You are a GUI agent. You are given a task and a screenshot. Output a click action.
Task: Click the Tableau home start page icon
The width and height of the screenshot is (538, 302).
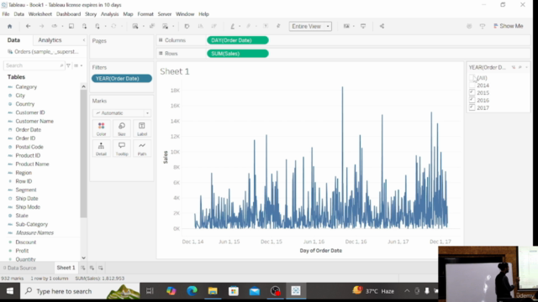[x=9, y=26]
